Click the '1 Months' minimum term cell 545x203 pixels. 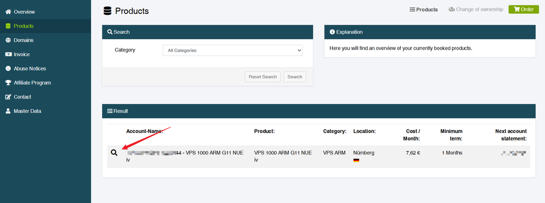[x=452, y=153]
